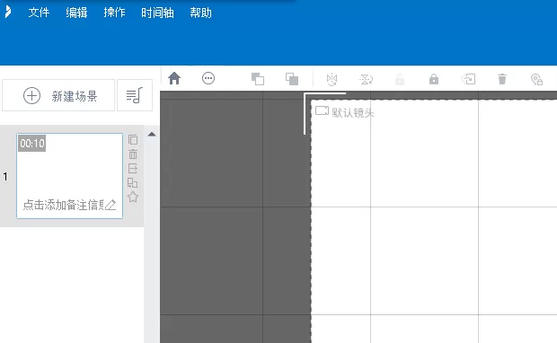557x343 pixels.
Task: Open the 帮助 menu
Action: (x=200, y=13)
